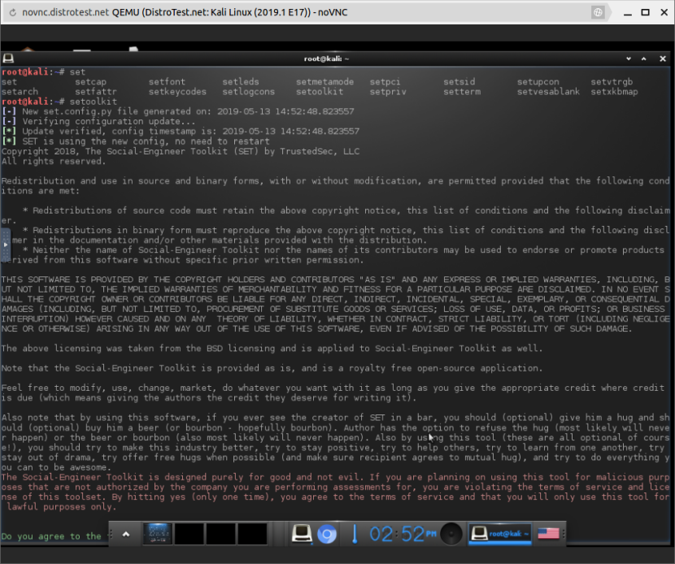Click 'setmetamode' in the completion list
Image resolution: width=675 pixels, height=564 pixels.
click(x=324, y=82)
